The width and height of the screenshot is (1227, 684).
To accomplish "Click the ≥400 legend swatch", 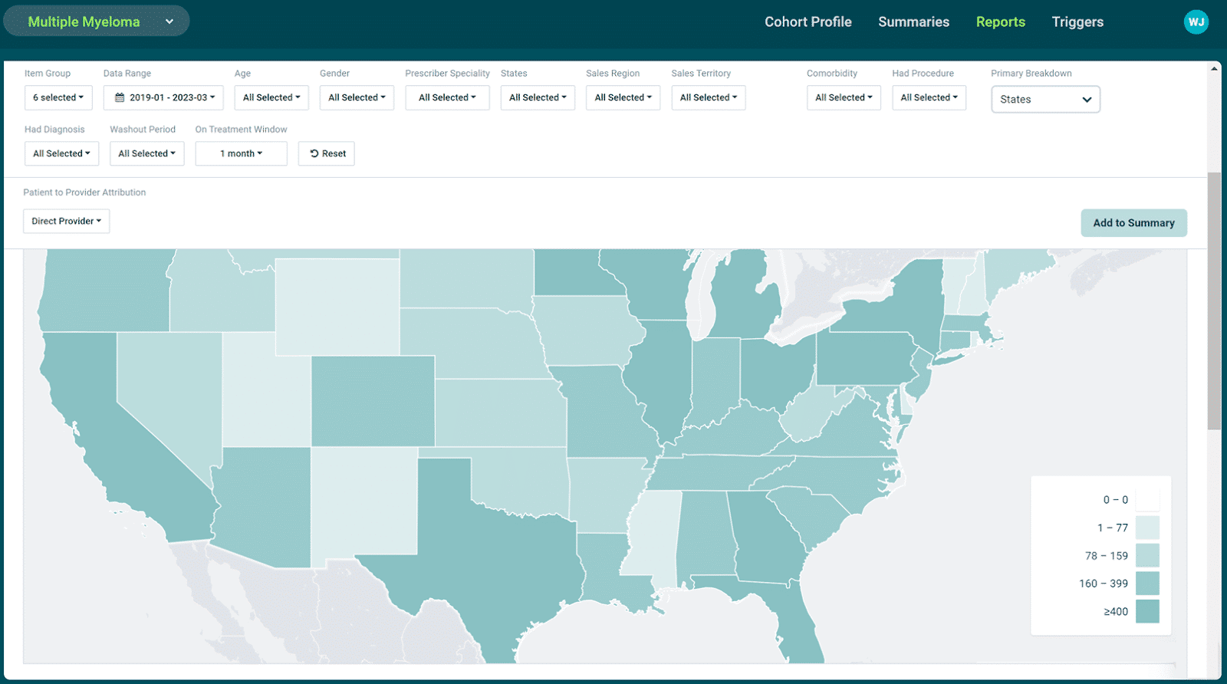I will point(1147,611).
